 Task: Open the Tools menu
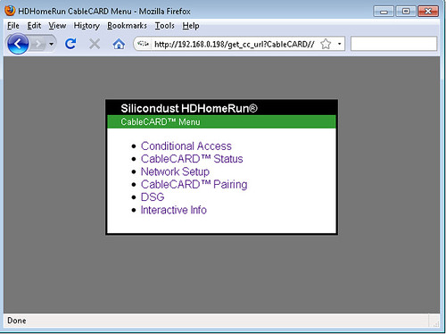tap(164, 26)
